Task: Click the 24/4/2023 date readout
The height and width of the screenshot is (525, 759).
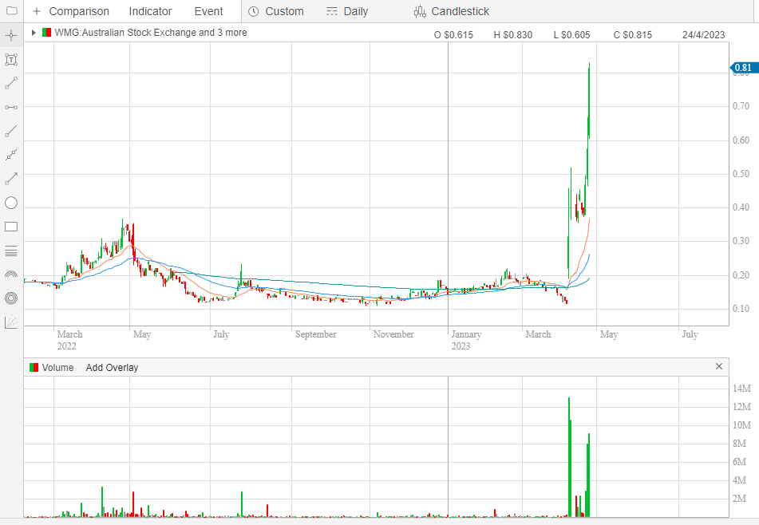Action: click(704, 35)
